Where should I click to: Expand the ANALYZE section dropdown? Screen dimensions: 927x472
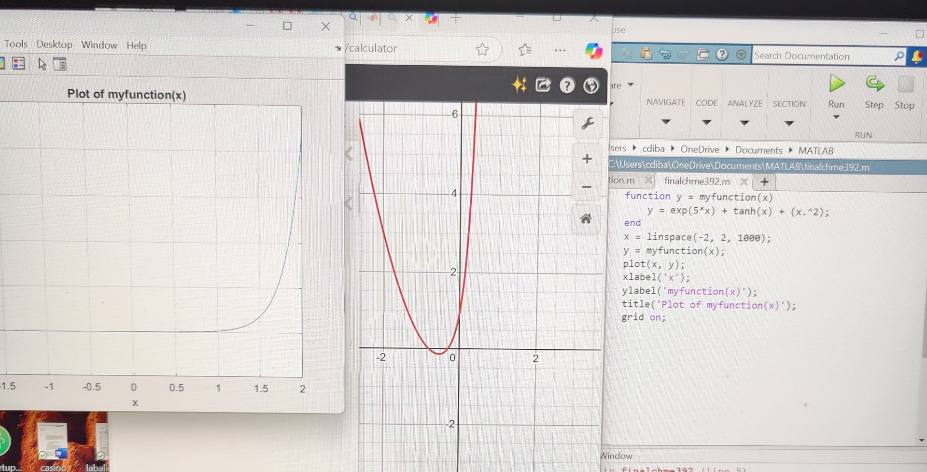coord(744,123)
